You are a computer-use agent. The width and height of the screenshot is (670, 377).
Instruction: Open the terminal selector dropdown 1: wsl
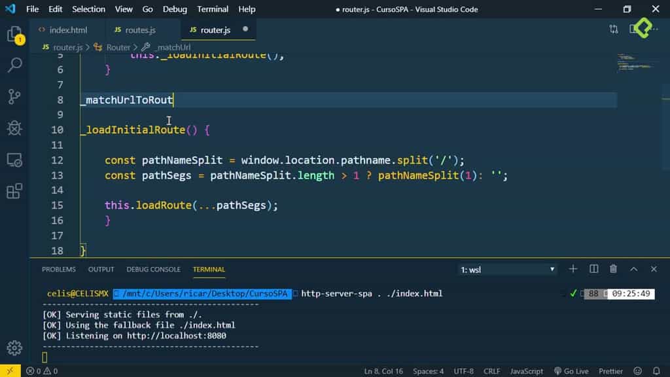pos(507,270)
